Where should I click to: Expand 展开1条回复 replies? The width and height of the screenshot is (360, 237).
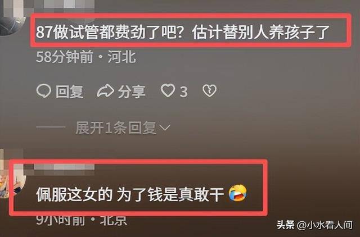click(x=116, y=127)
